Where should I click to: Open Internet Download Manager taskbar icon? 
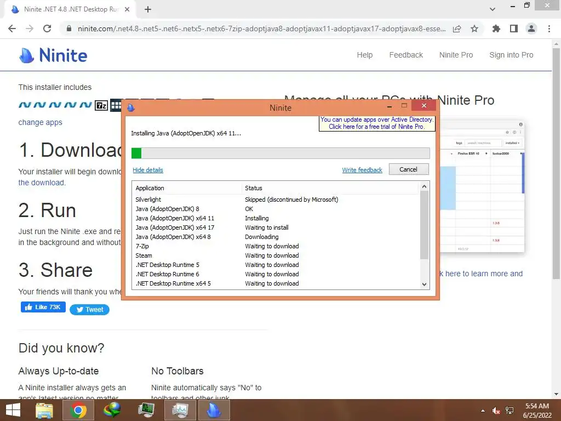[x=112, y=410]
